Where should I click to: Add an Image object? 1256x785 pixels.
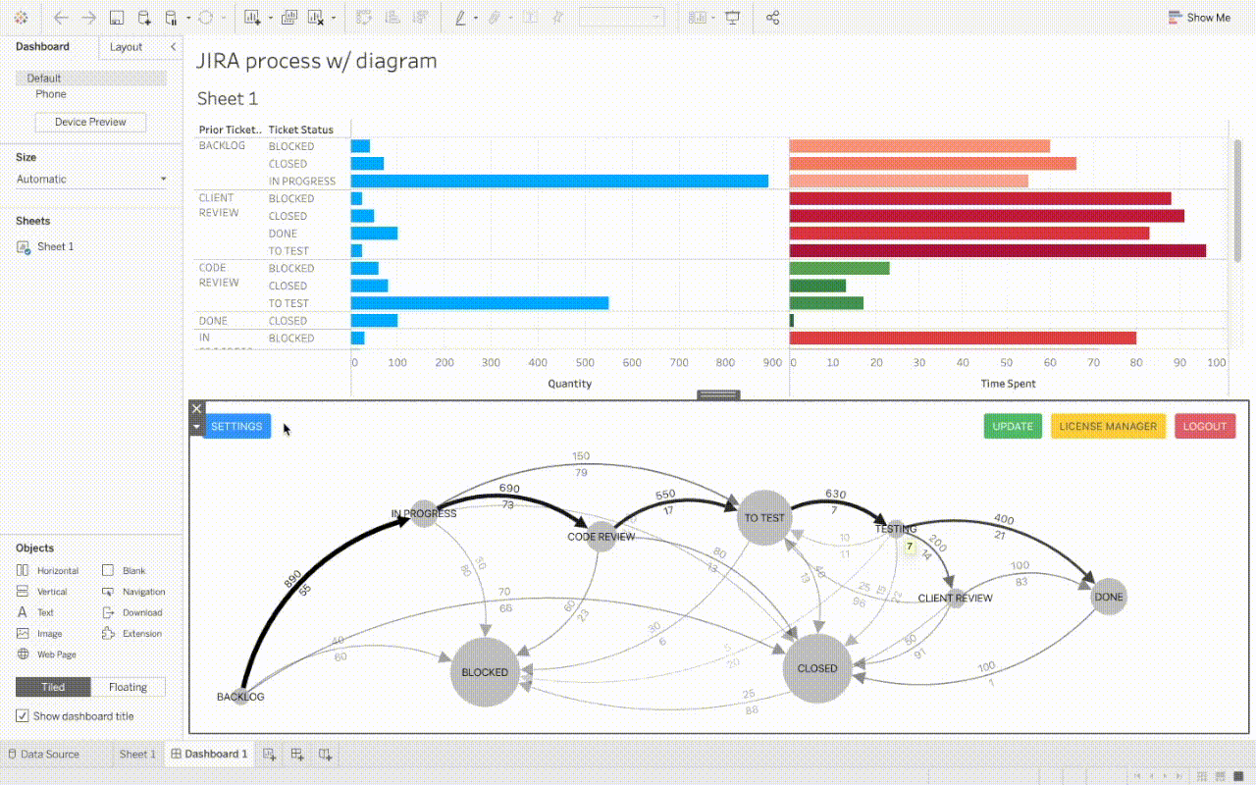point(39,634)
